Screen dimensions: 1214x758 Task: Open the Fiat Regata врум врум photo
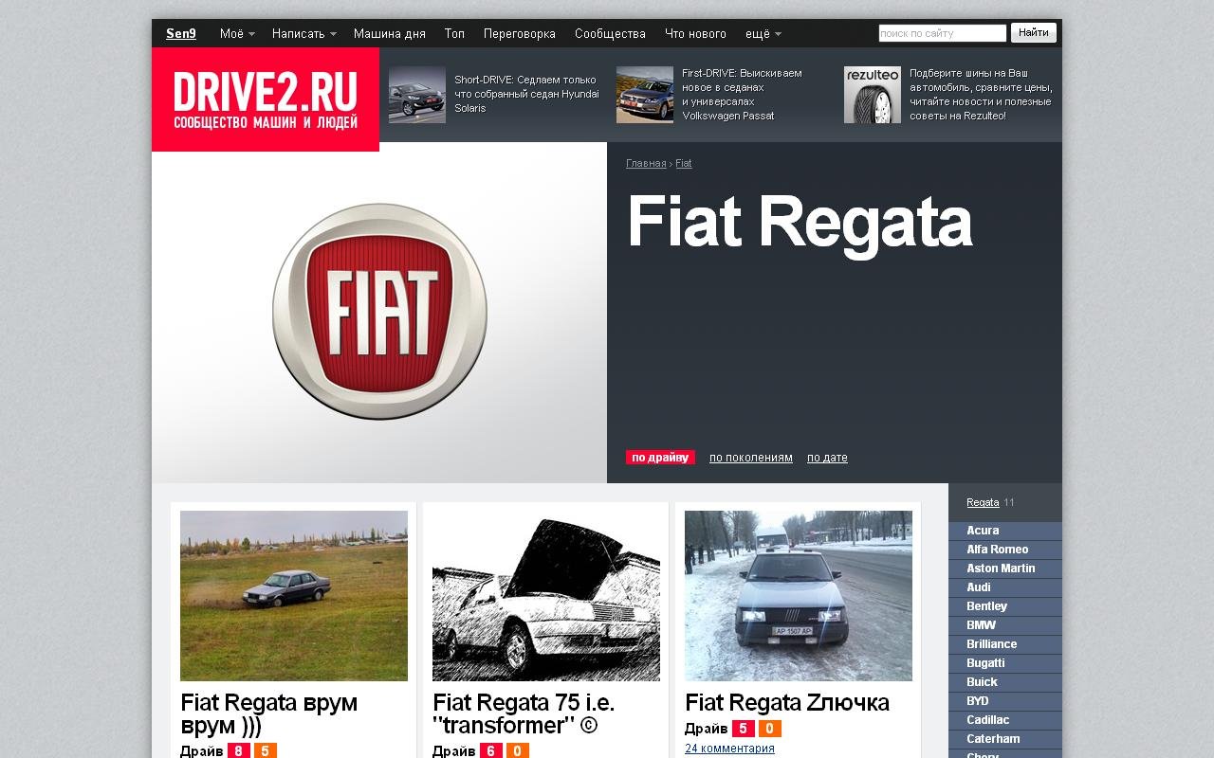tap(294, 596)
